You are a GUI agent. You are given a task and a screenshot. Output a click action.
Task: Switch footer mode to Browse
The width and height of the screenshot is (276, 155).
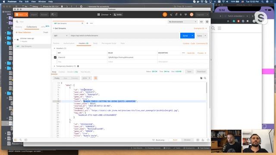tap(187, 140)
